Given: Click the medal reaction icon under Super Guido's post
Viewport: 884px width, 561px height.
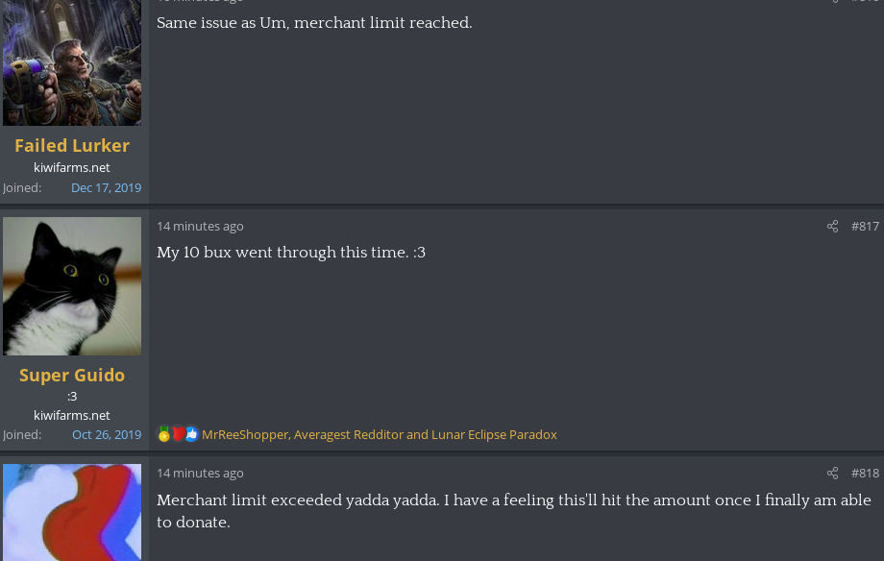Looking at the screenshot, I should 164,434.
